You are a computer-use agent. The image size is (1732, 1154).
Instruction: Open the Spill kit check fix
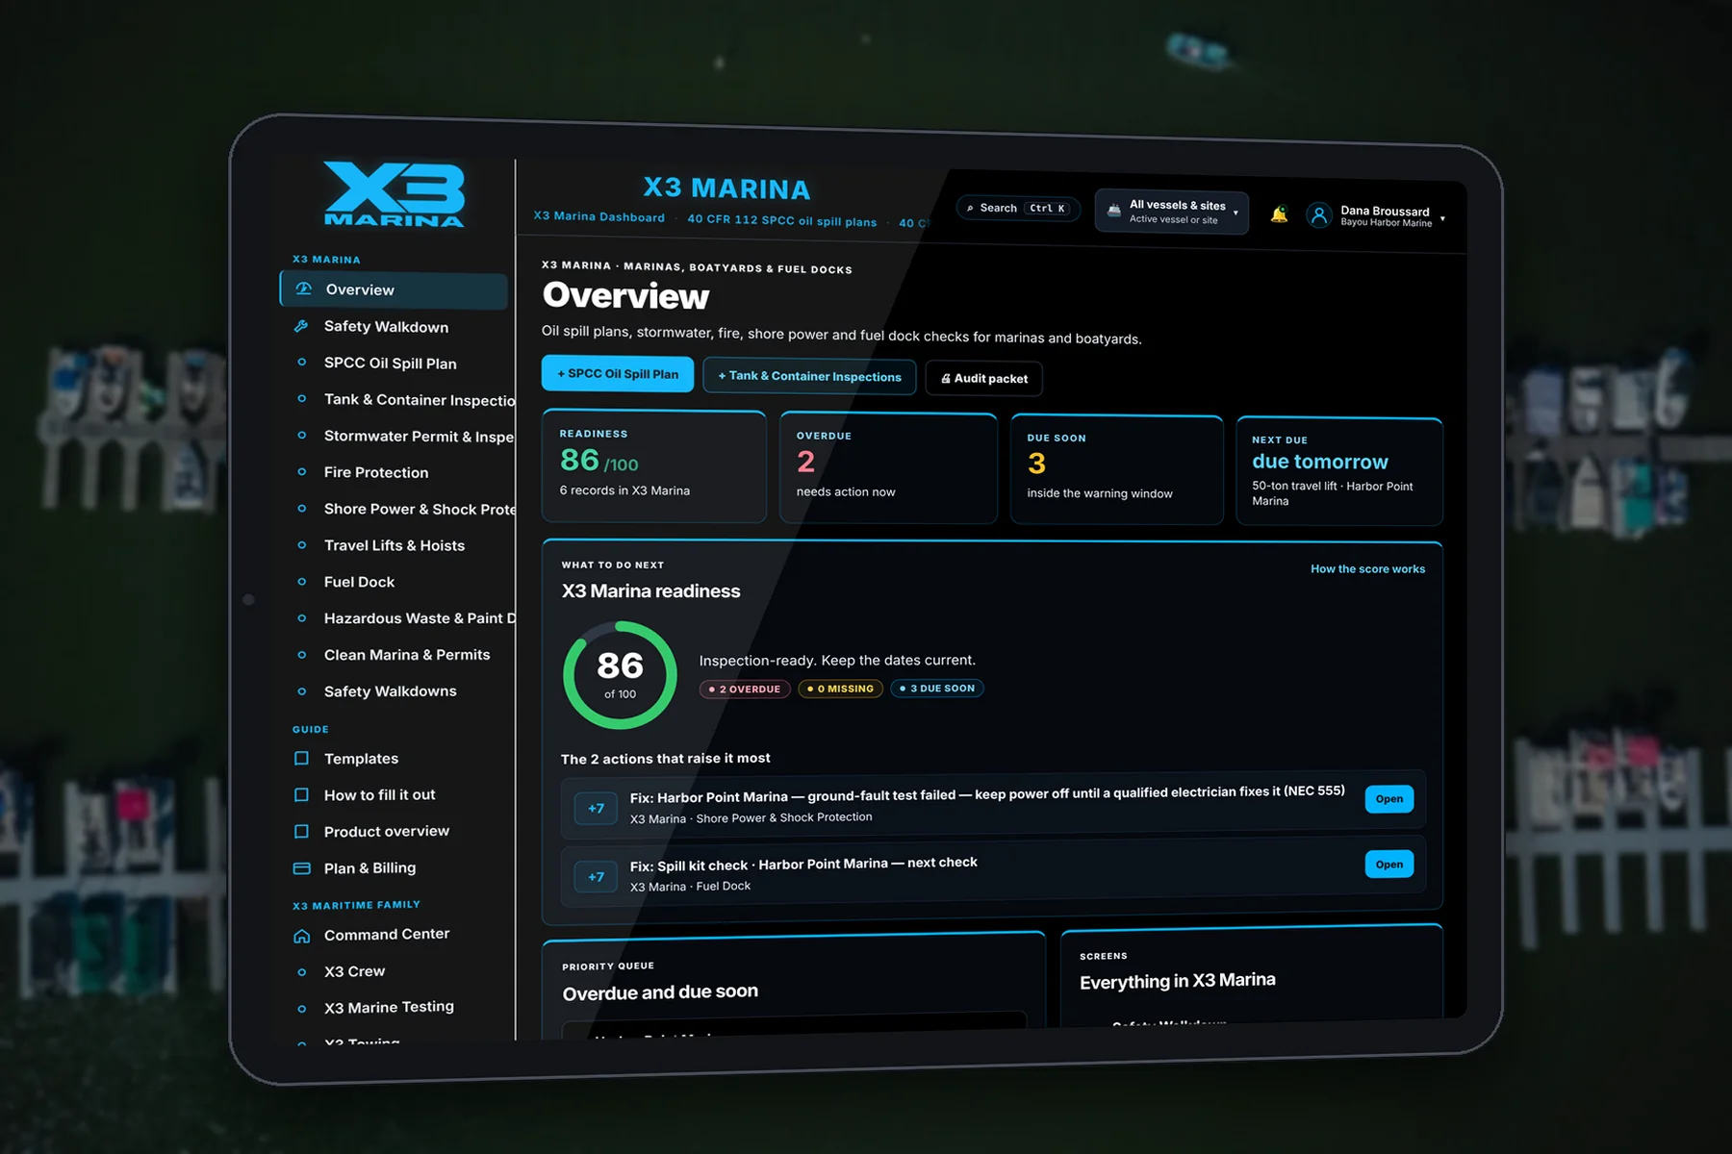[x=1388, y=865]
